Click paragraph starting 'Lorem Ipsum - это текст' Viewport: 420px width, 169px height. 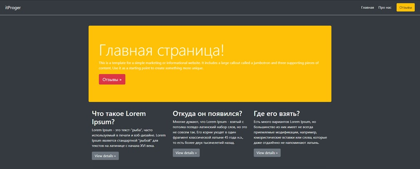129,138
